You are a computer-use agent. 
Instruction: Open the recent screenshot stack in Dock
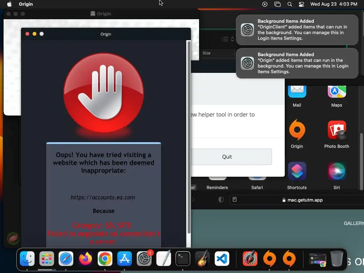click(317, 259)
